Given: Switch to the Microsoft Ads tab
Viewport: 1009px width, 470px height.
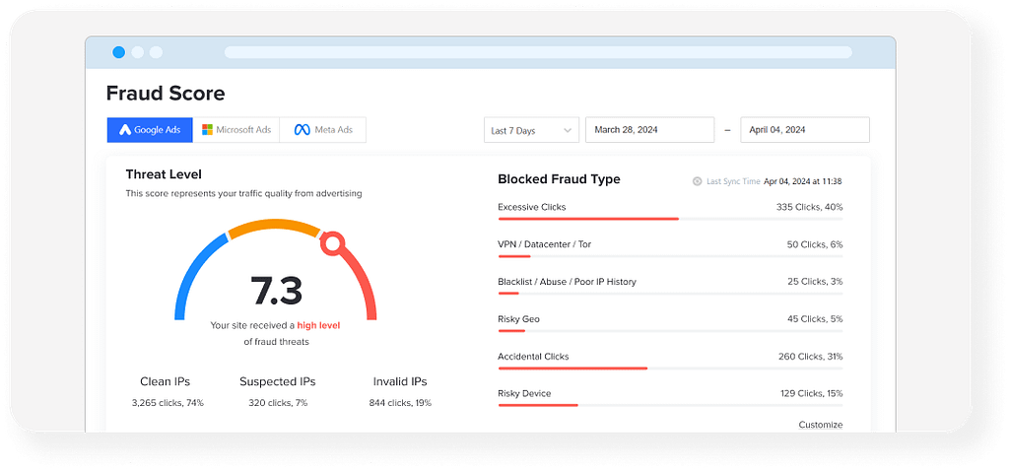Looking at the screenshot, I should (x=236, y=129).
